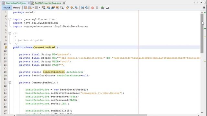Image resolution: width=207 pixels, height=116 pixels.
Task: Switch to the ConnectionPool.java tab
Action: 16,3
